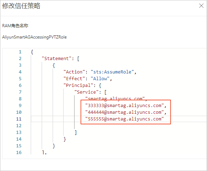Click line number 16 in the gutter
Viewport: 207px width, 171px height.
click(19, 153)
